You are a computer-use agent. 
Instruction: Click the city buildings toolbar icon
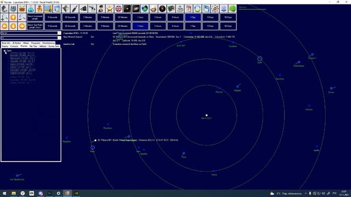click(13, 9)
